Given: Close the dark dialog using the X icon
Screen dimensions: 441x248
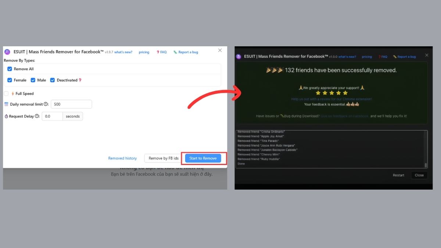Looking at the screenshot, I should click(x=427, y=55).
